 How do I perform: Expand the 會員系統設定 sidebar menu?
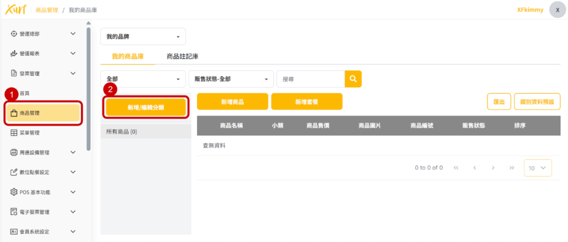tap(73, 232)
